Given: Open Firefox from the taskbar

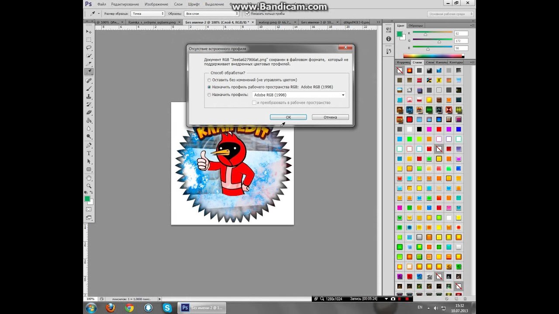Looking at the screenshot, I should 110,308.
